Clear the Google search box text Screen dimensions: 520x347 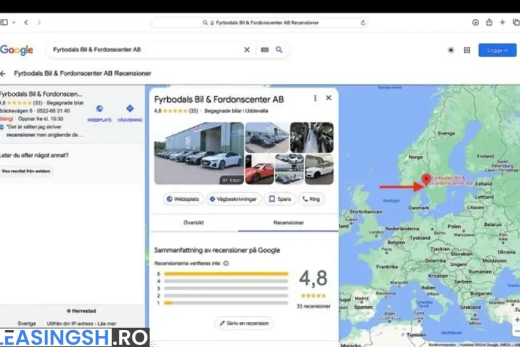pyautogui.click(x=247, y=49)
